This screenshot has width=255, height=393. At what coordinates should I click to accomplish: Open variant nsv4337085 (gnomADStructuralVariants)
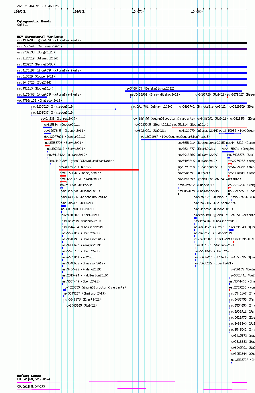coord(49,40)
